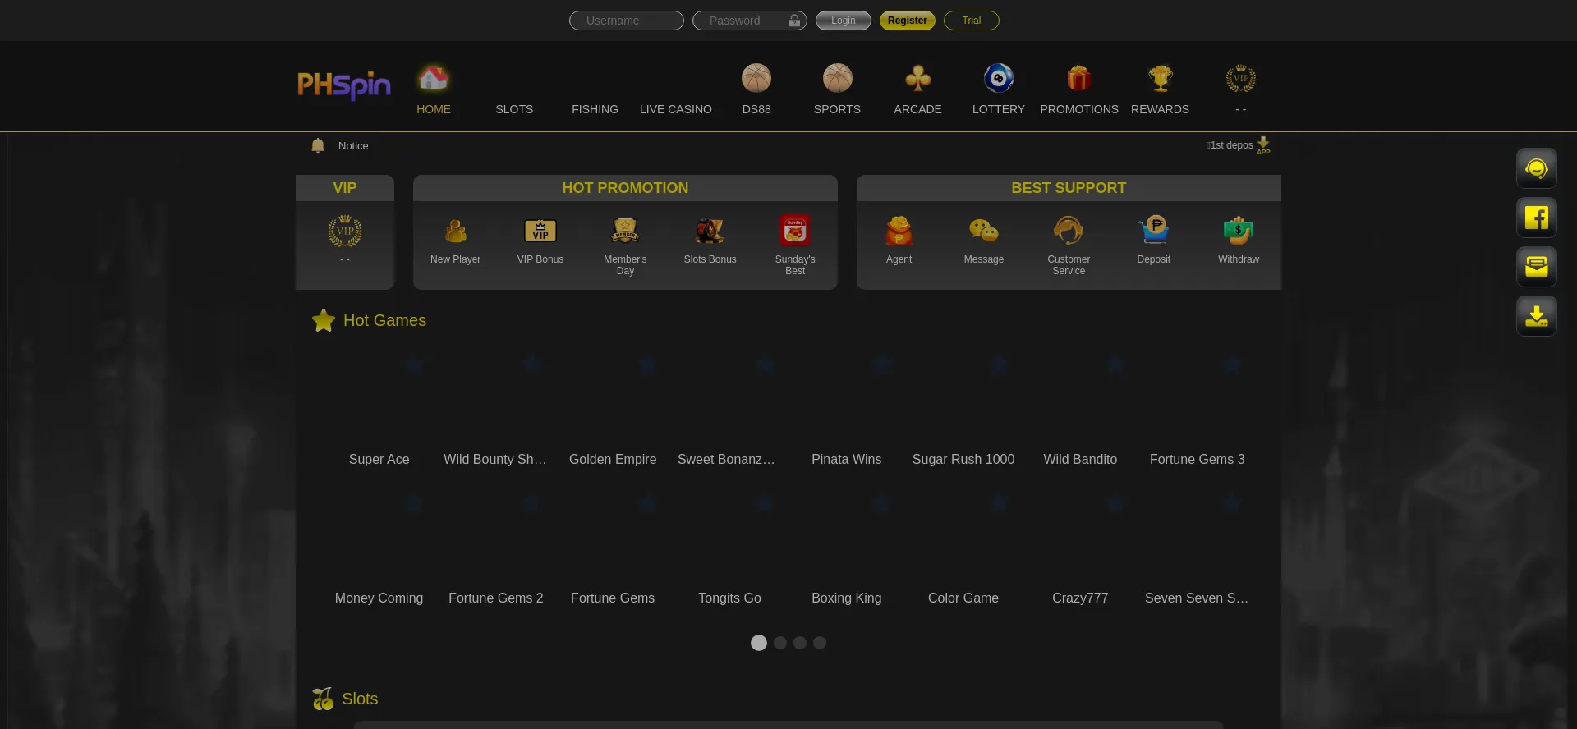Open the Withdraw money icon
The height and width of the screenshot is (729, 1577).
[1238, 232]
